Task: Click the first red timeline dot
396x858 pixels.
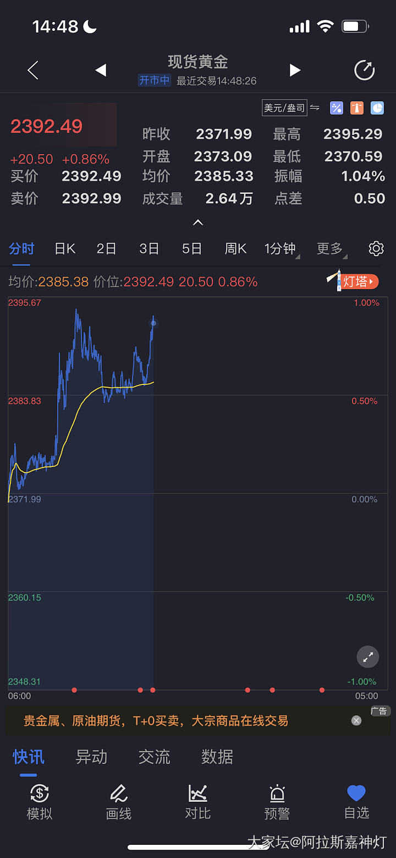Action: click(x=74, y=690)
